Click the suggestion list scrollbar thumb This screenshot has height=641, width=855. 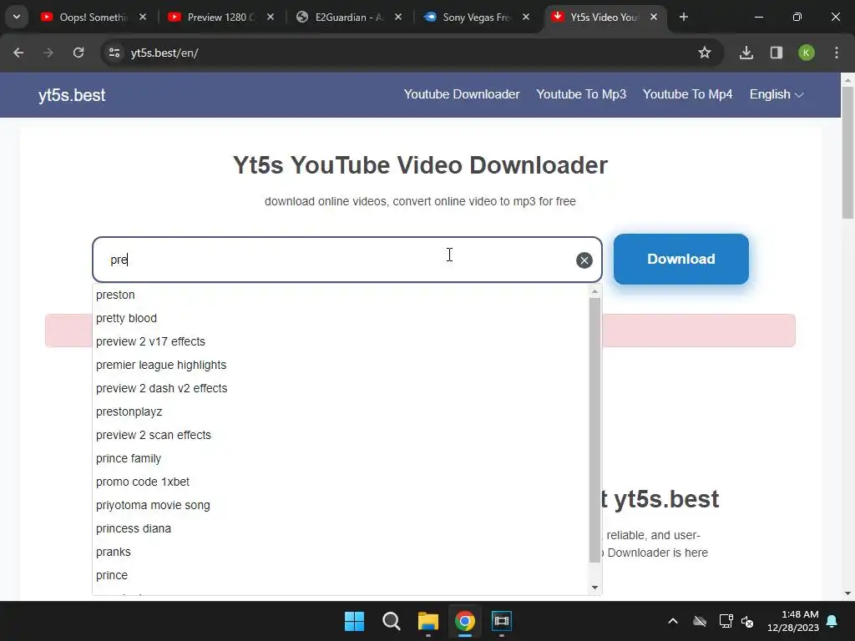[594, 430]
